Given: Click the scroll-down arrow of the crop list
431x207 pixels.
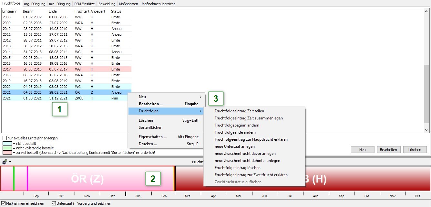Looking at the screenshot, I should pyautogui.click(x=426, y=130).
